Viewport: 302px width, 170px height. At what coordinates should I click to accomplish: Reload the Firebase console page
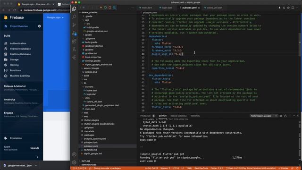[x=15, y=10]
